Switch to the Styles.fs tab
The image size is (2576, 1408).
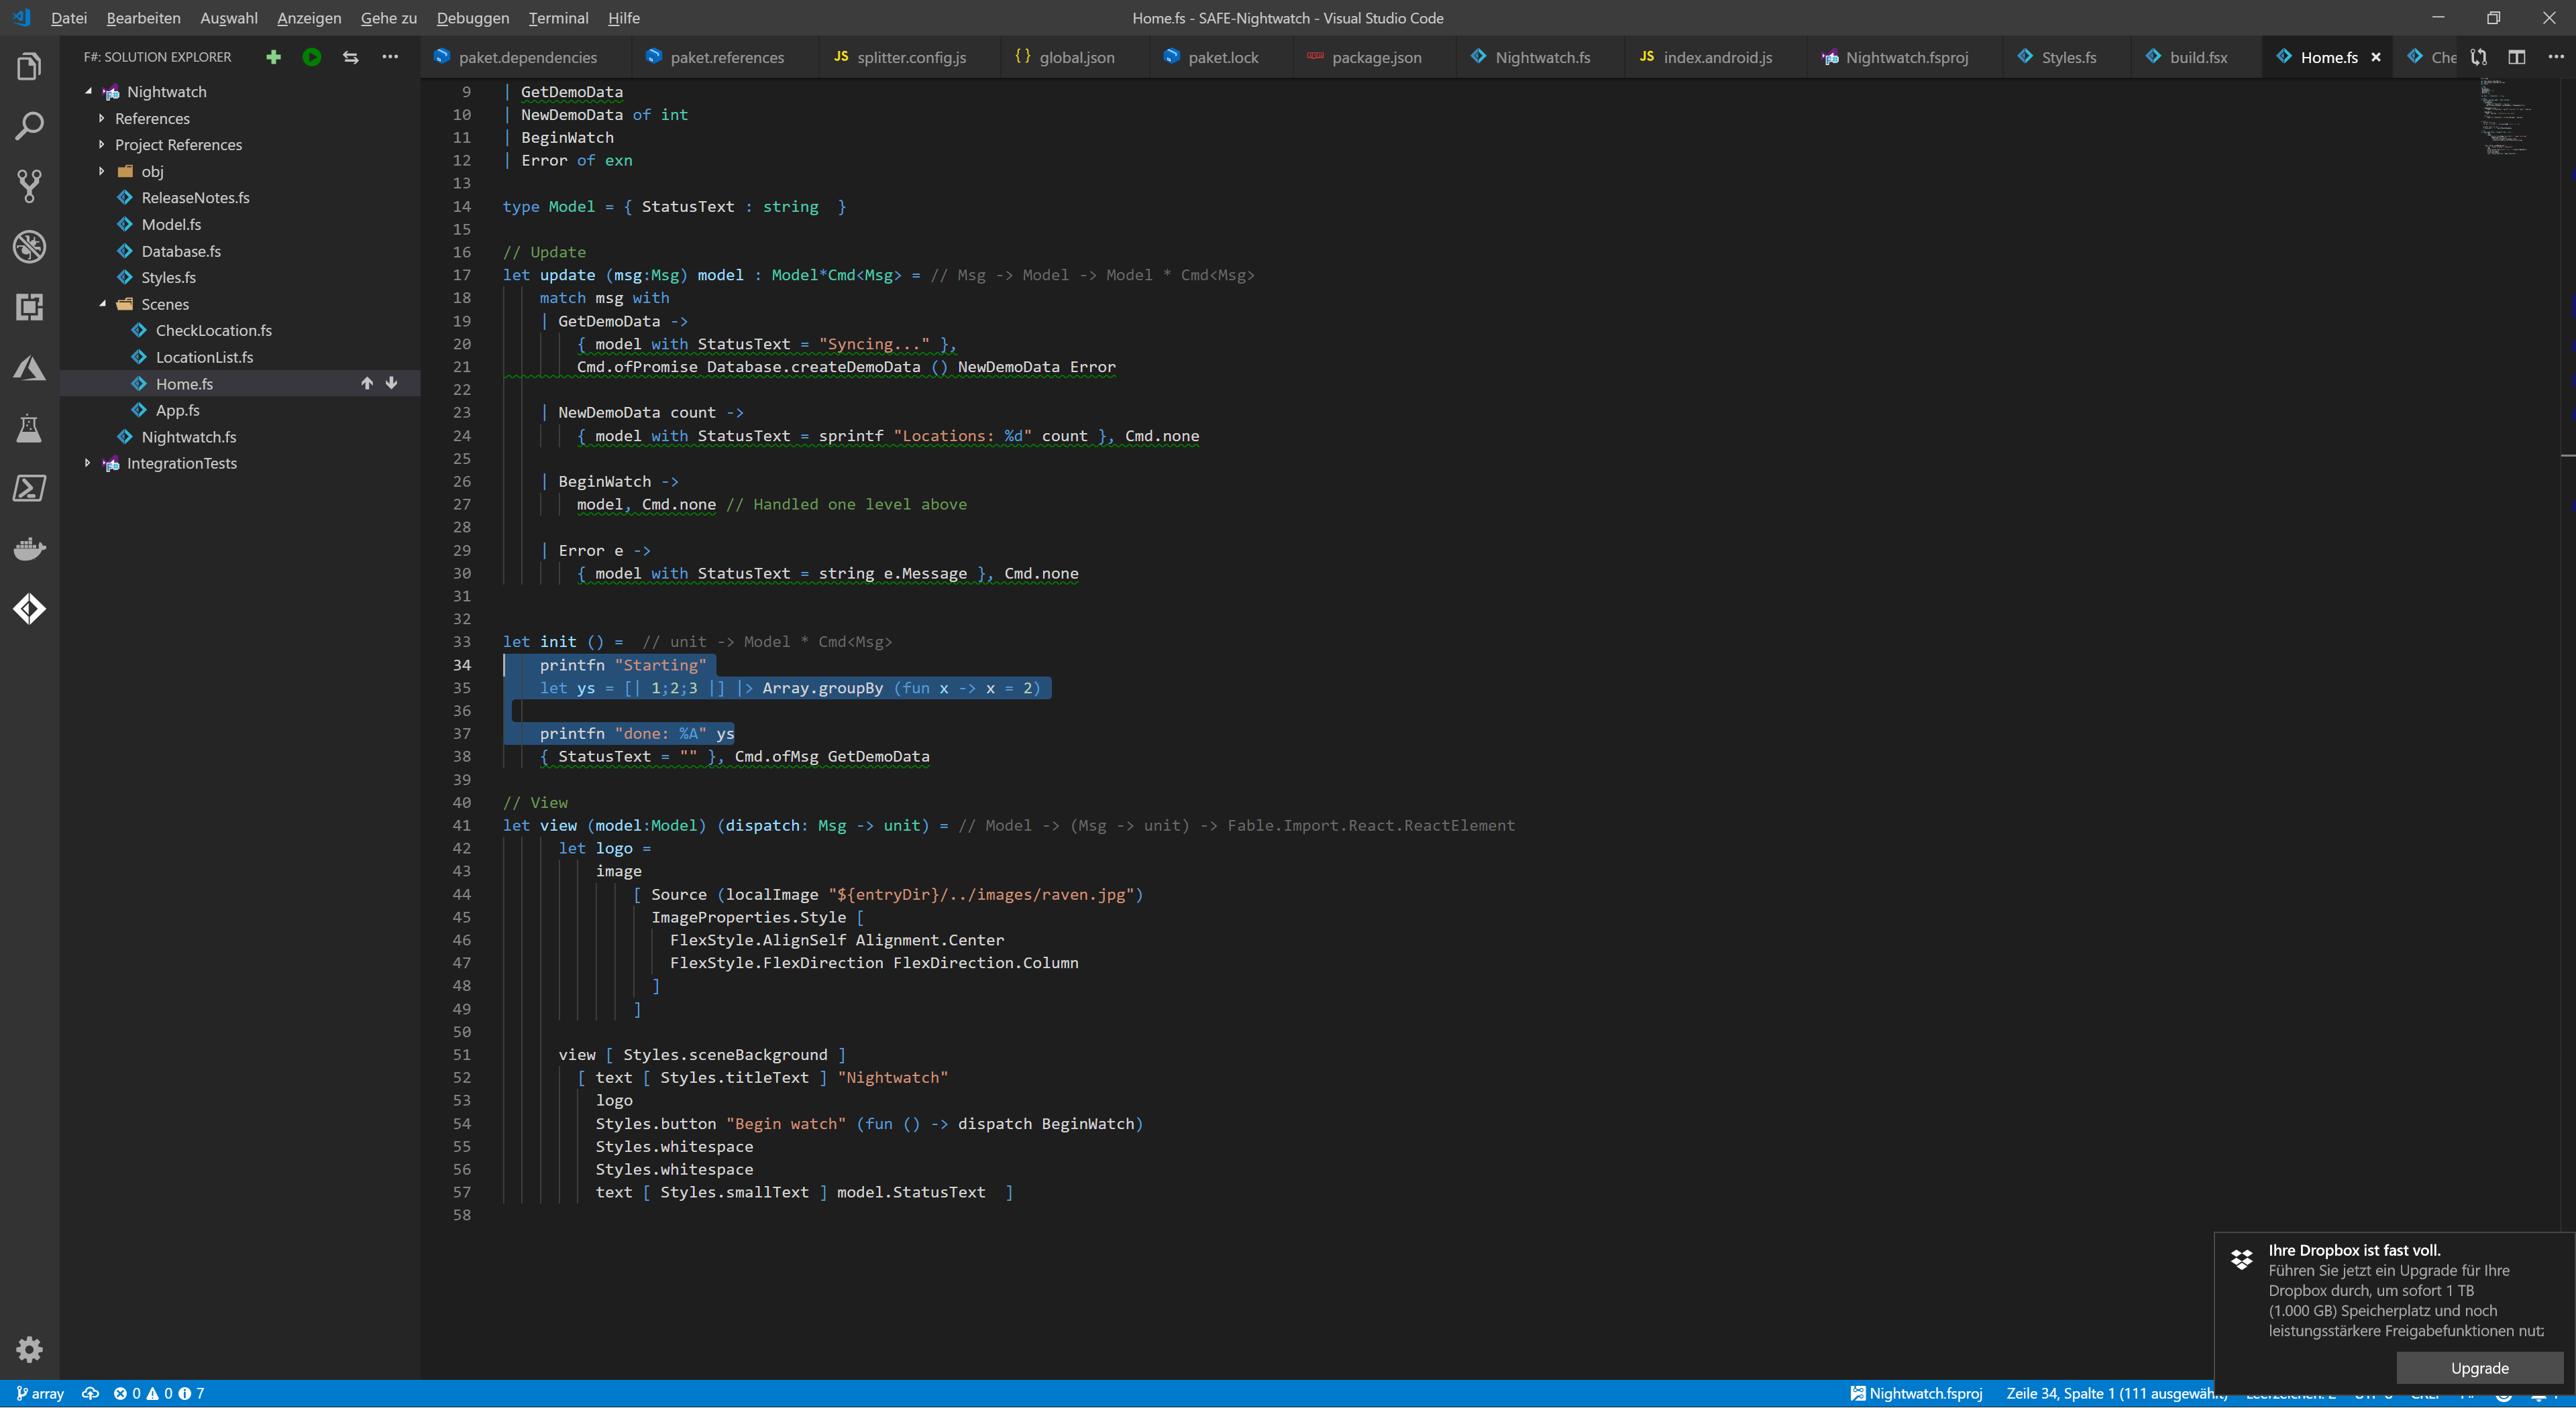click(2070, 57)
